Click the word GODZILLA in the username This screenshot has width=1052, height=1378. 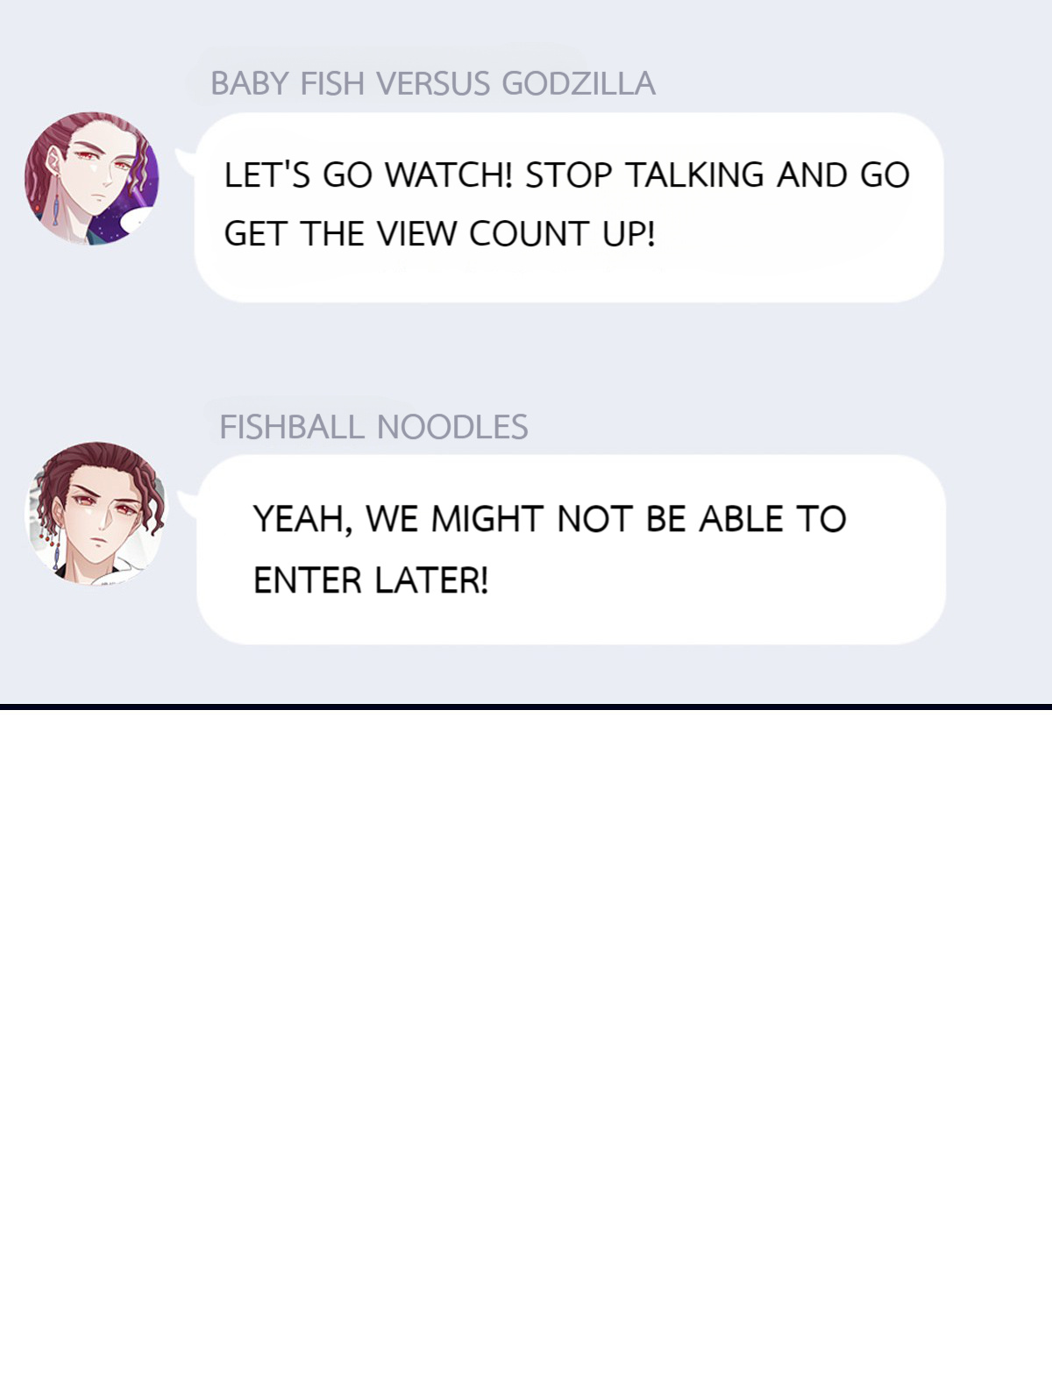coord(578,83)
